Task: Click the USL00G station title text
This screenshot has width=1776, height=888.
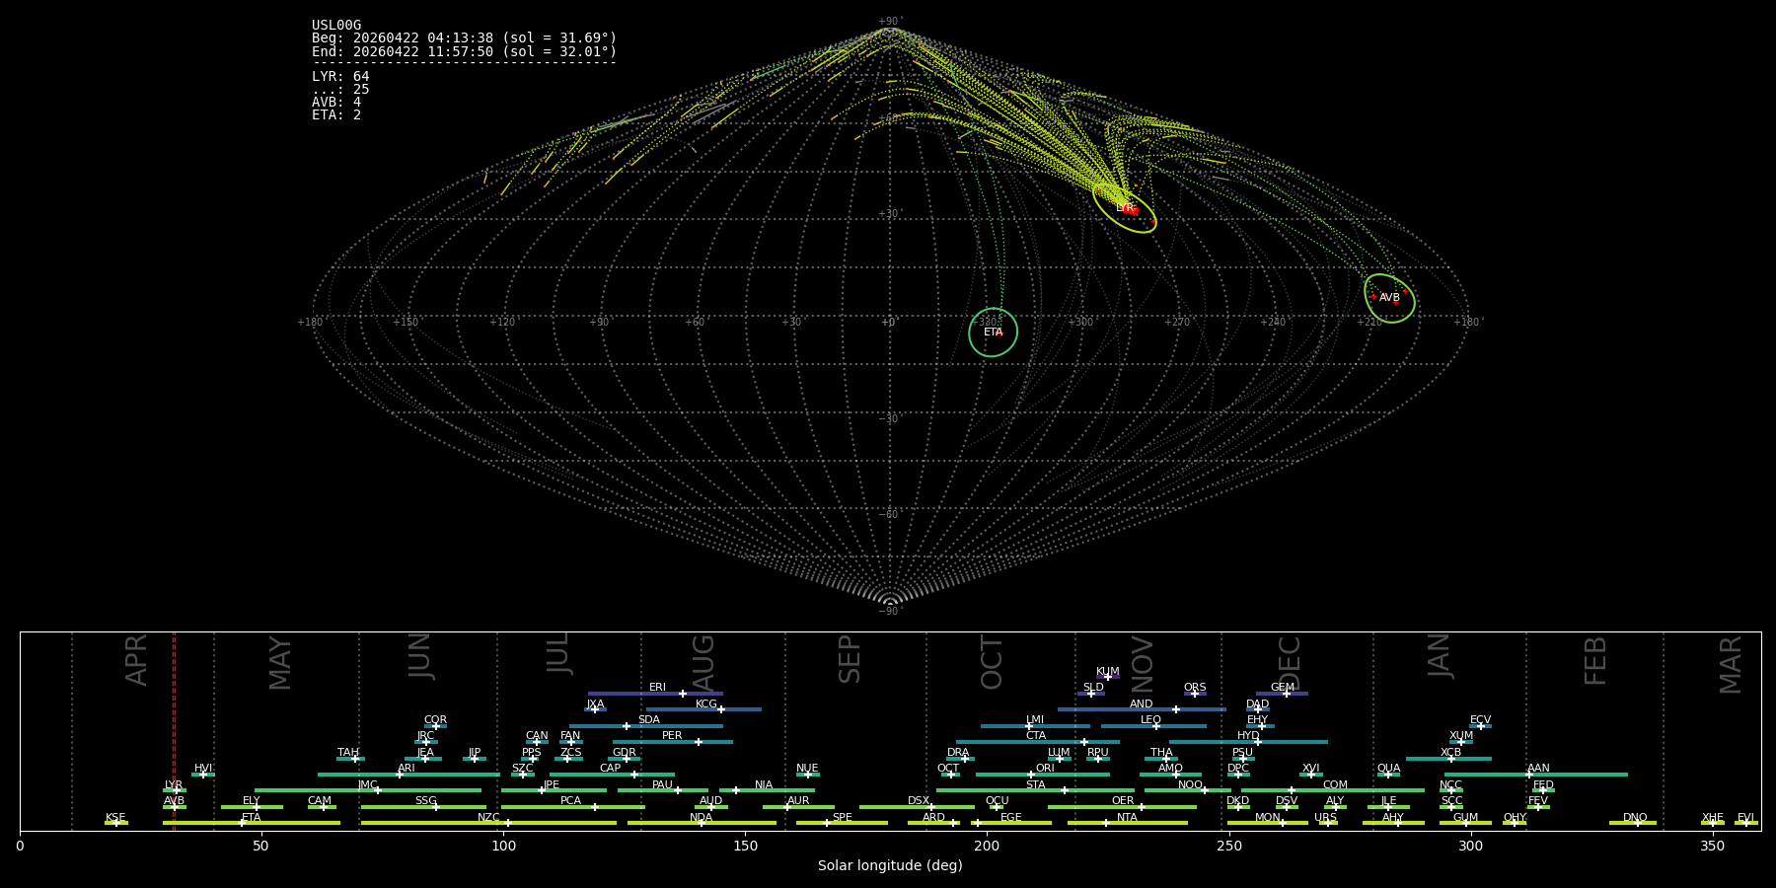Action: click(x=336, y=26)
